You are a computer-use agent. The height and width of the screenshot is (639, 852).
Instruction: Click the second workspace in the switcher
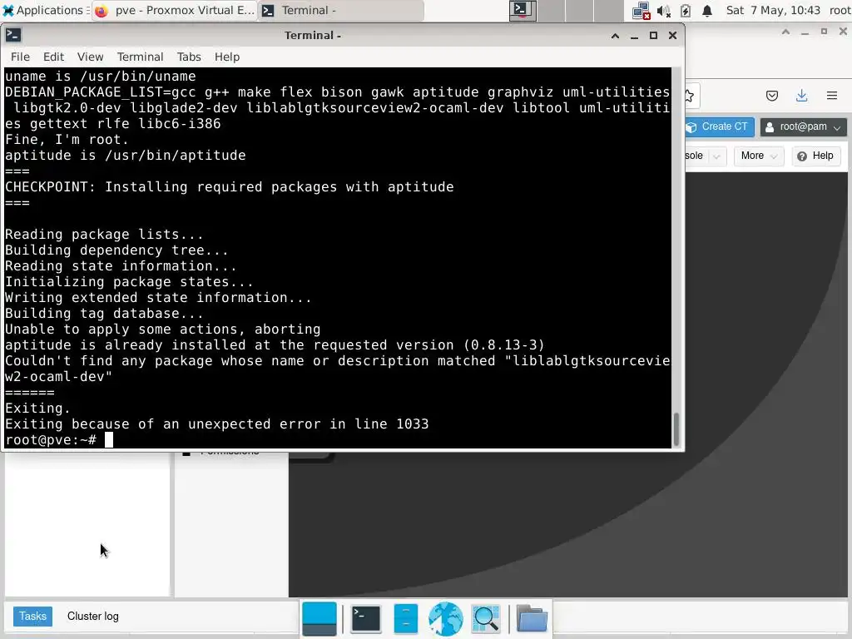551,10
